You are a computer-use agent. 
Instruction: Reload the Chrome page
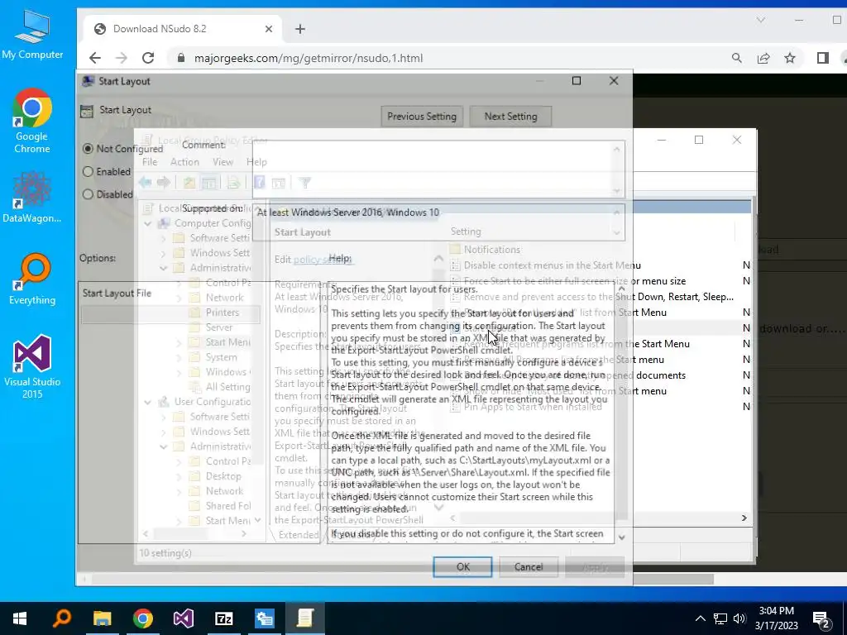(148, 58)
